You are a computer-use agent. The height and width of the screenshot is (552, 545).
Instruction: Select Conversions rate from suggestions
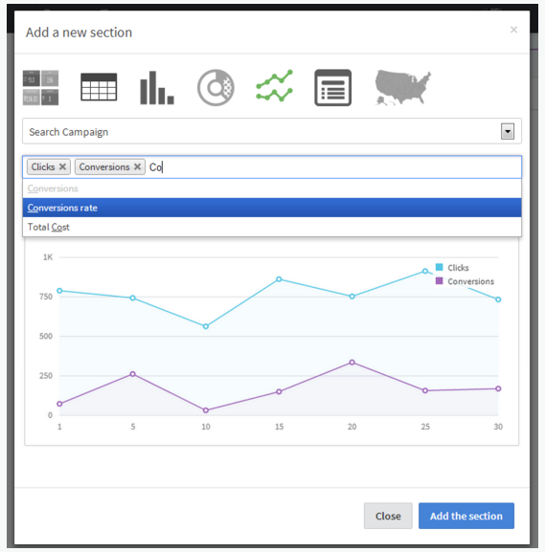pos(272,208)
